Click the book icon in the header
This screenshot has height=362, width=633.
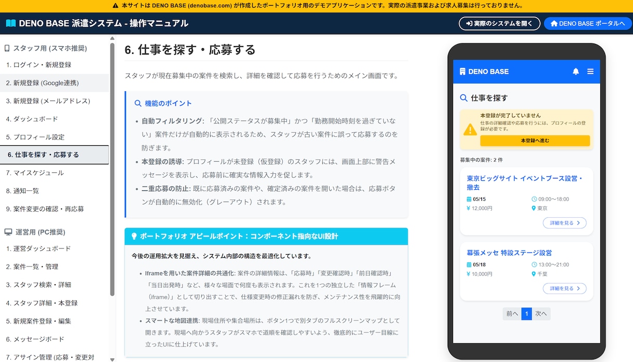(x=11, y=23)
